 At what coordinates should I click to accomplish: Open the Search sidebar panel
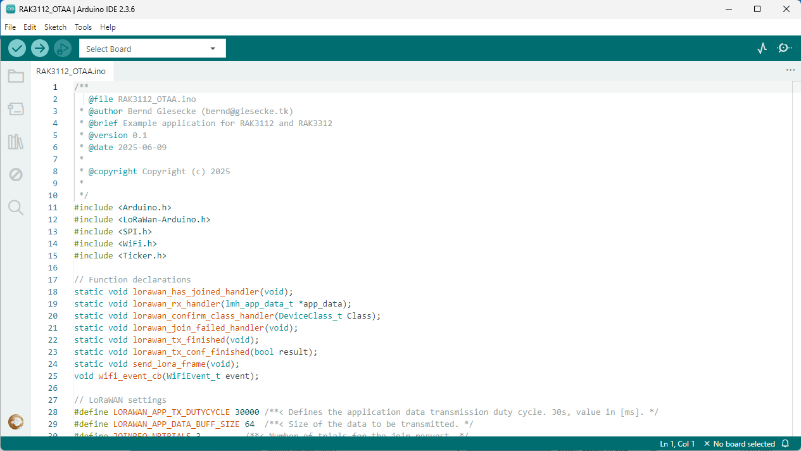[16, 208]
